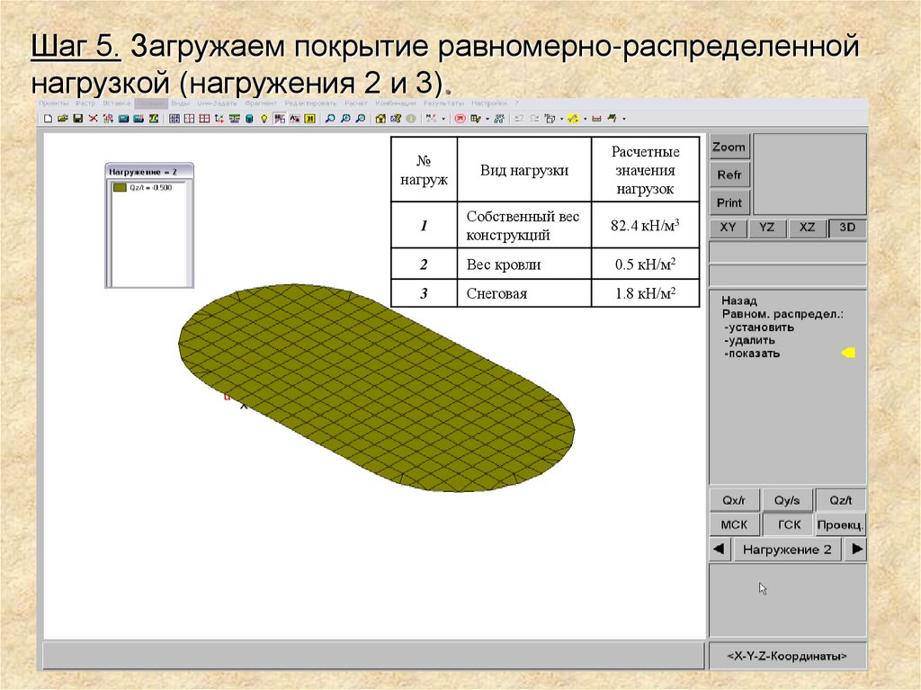Click the first magnifier zoom icon
Image resolution: width=921 pixels, height=690 pixels.
(x=330, y=119)
